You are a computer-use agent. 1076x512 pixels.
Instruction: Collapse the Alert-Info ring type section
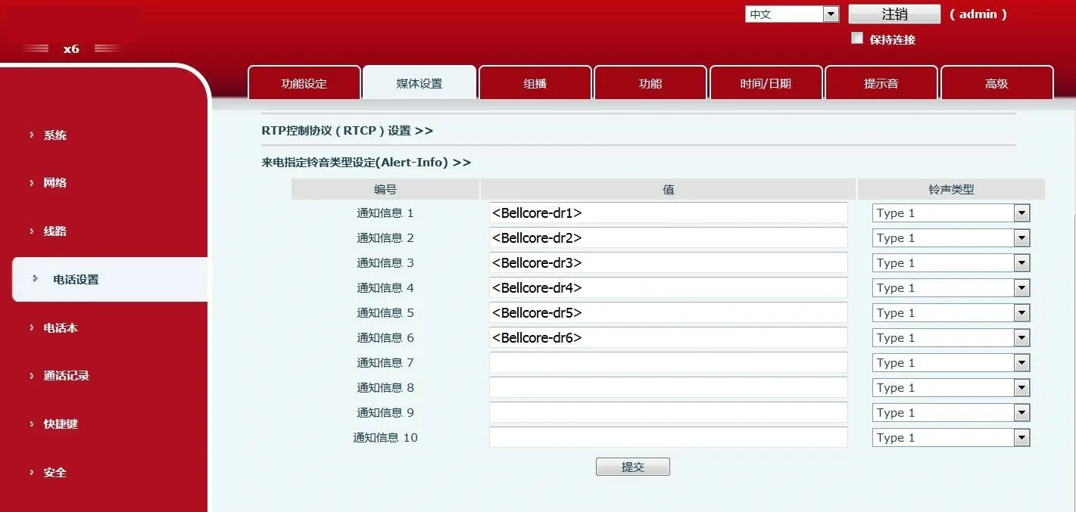click(366, 162)
